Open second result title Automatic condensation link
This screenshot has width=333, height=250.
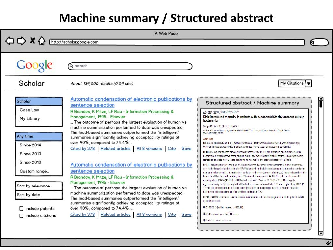pos(131,168)
